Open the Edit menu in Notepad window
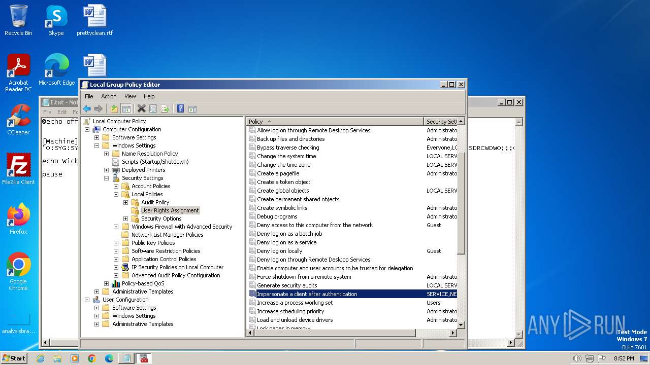This screenshot has height=365, width=650. click(62, 112)
